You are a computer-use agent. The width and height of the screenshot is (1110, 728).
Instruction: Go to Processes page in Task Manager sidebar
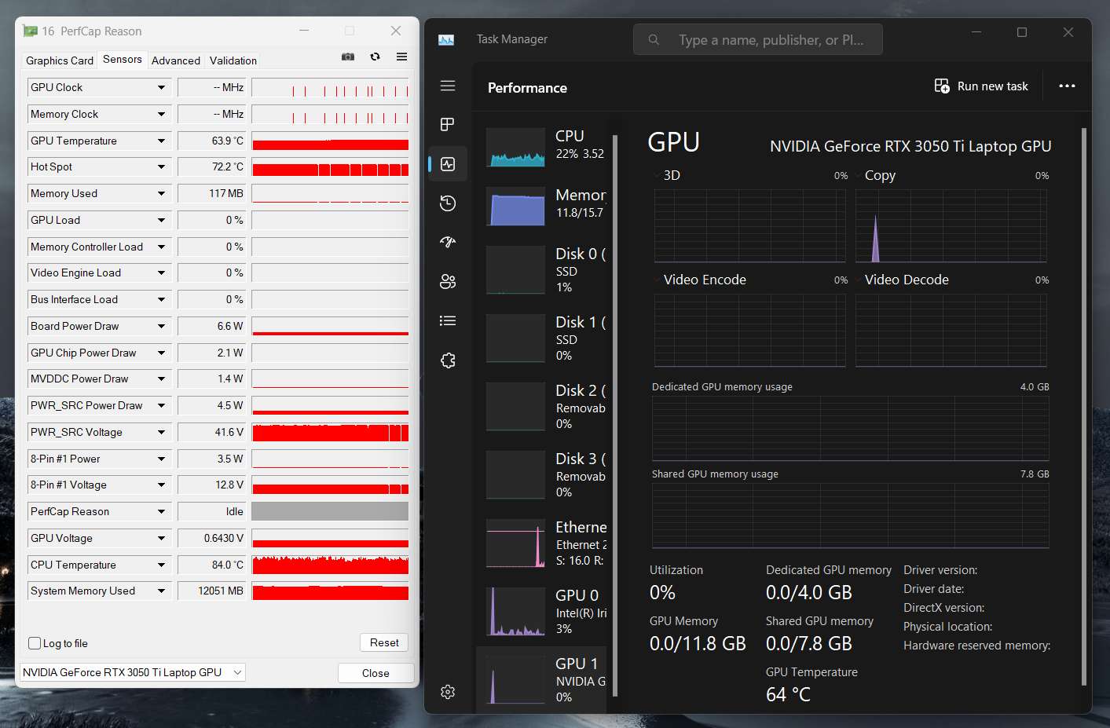(x=448, y=124)
